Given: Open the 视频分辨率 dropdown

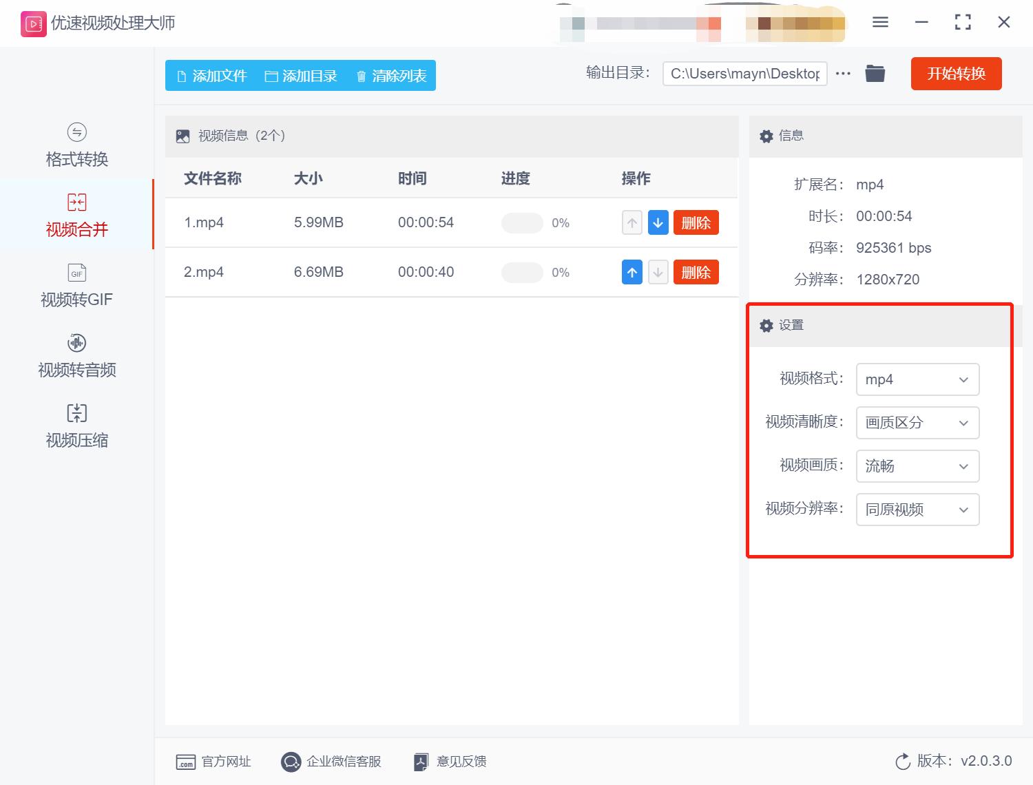Looking at the screenshot, I should pos(917,510).
